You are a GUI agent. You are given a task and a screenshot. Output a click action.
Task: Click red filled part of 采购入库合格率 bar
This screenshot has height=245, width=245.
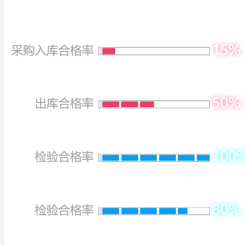109,51
